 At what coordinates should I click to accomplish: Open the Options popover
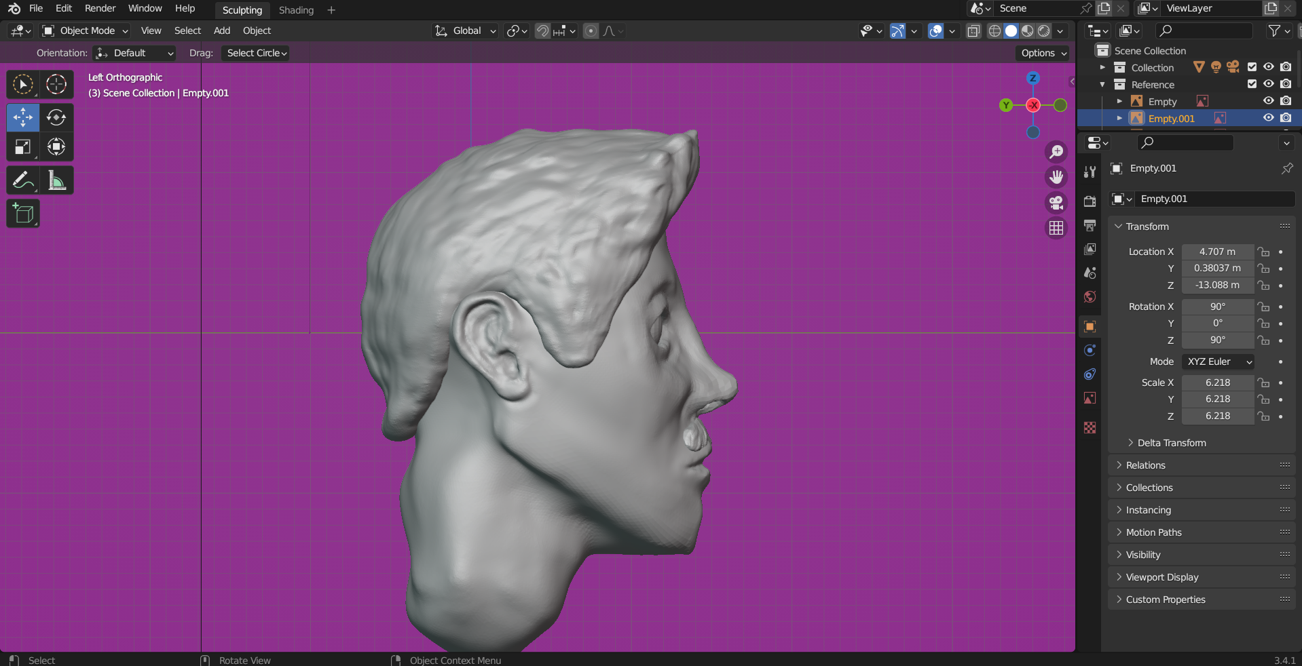(x=1043, y=53)
